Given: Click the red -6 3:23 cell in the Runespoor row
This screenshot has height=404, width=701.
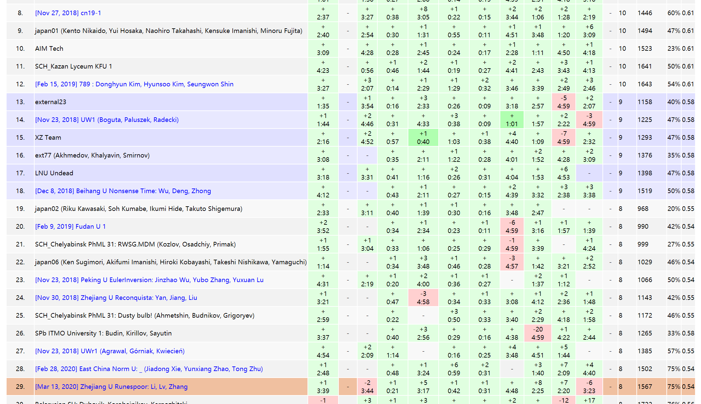Looking at the screenshot, I should (x=589, y=387).
